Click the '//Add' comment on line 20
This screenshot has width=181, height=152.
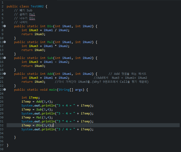pyautogui.click(x=120, y=78)
